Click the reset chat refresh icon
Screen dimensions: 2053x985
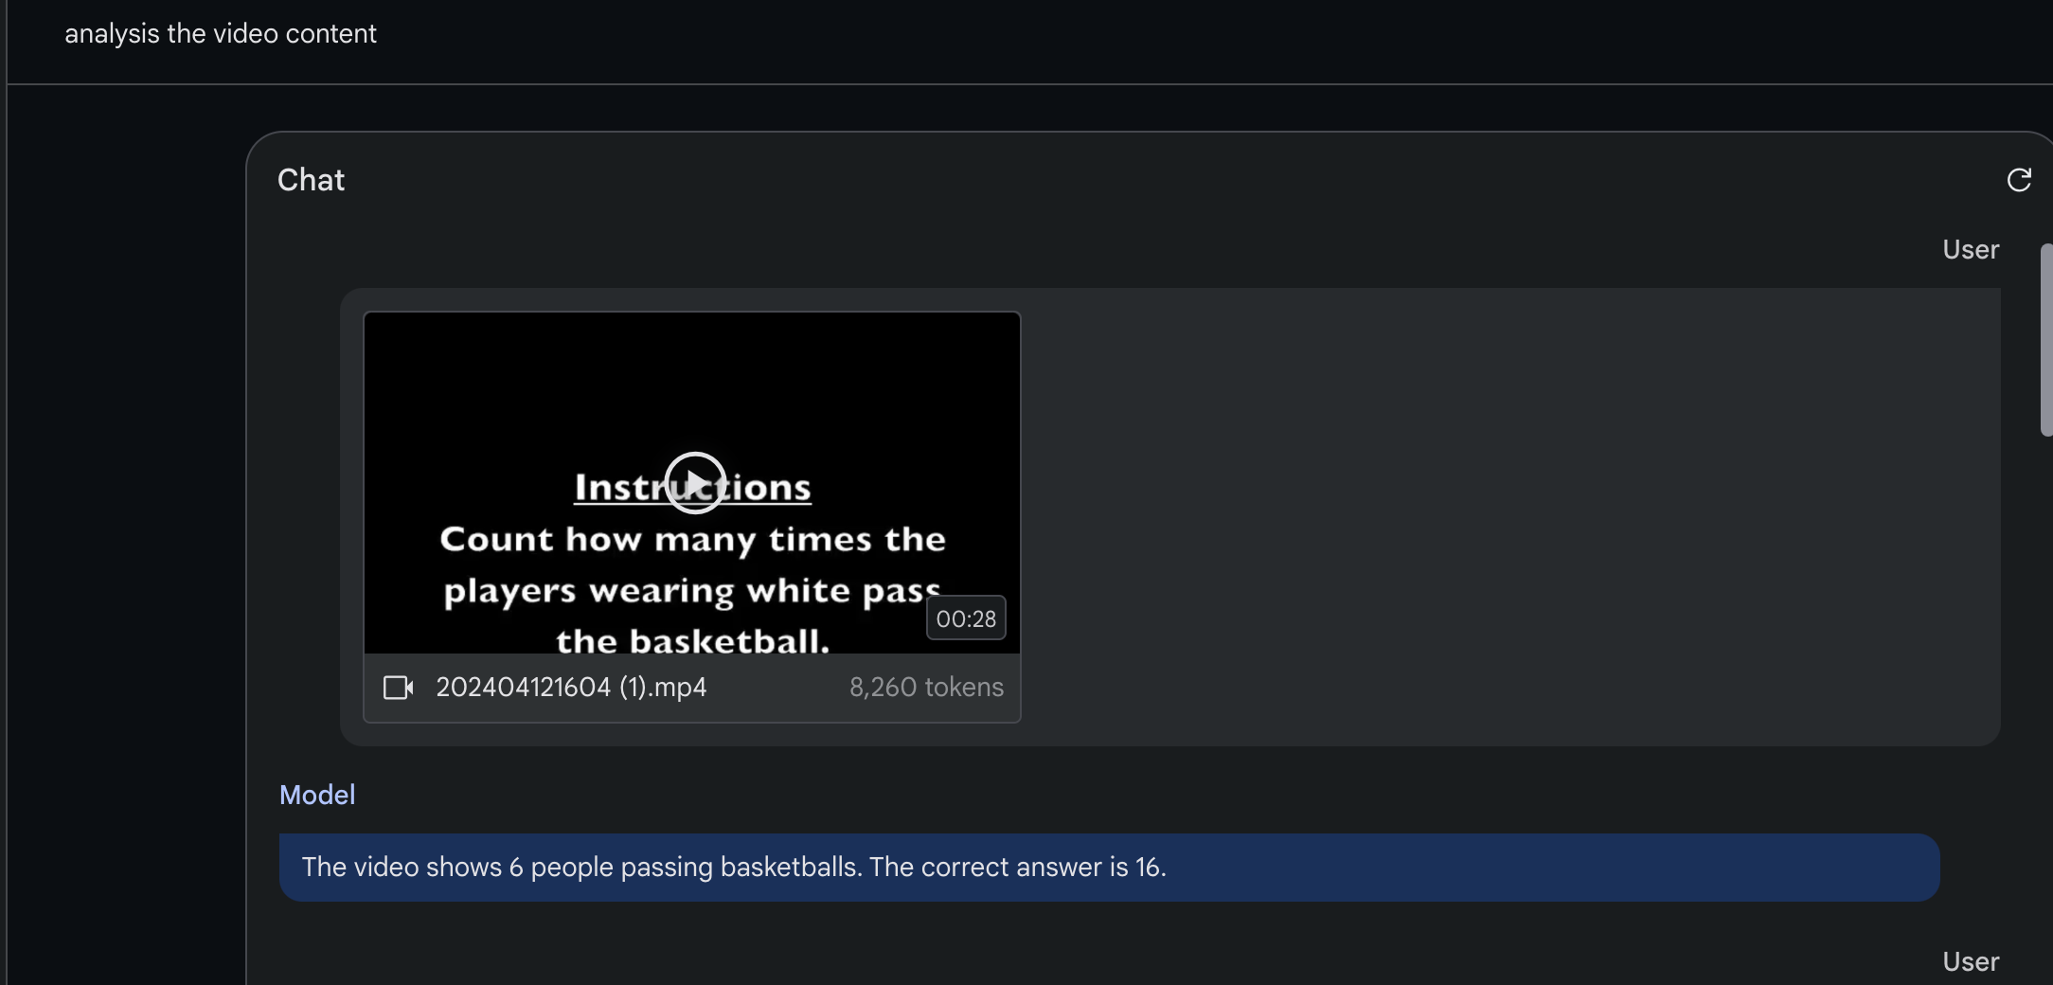click(2019, 180)
